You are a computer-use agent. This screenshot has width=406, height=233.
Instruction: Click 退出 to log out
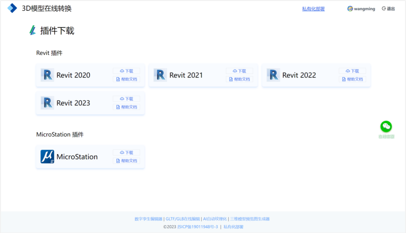point(388,9)
